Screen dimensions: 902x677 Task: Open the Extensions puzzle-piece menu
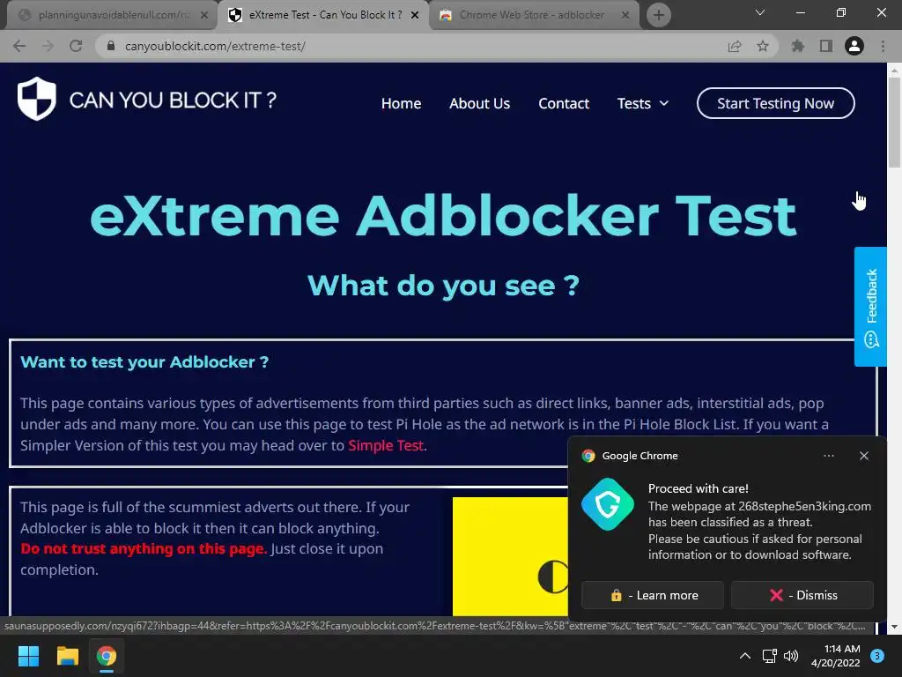(x=798, y=46)
